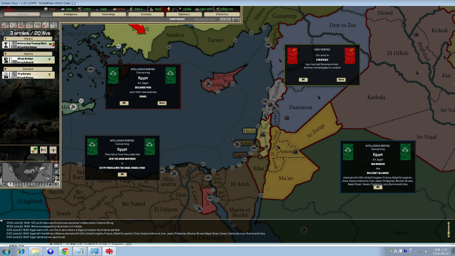Click the ship icon near Damascus
The width and height of the screenshot is (455, 256).
287,117
